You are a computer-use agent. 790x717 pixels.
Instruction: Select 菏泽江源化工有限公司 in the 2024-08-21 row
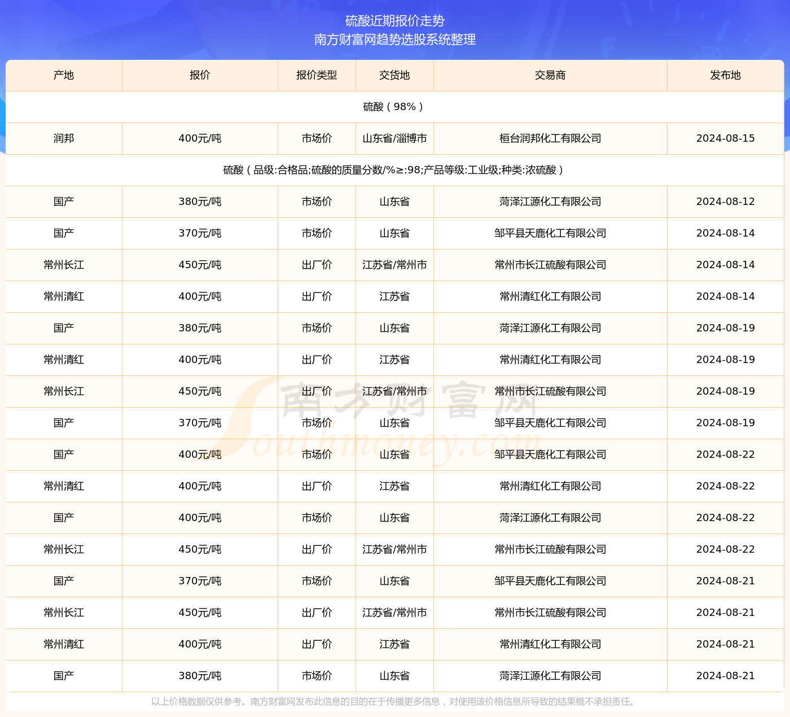[x=550, y=676]
